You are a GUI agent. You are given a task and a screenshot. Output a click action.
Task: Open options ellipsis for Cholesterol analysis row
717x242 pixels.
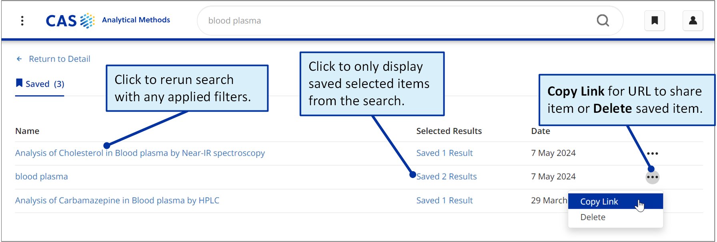point(653,154)
